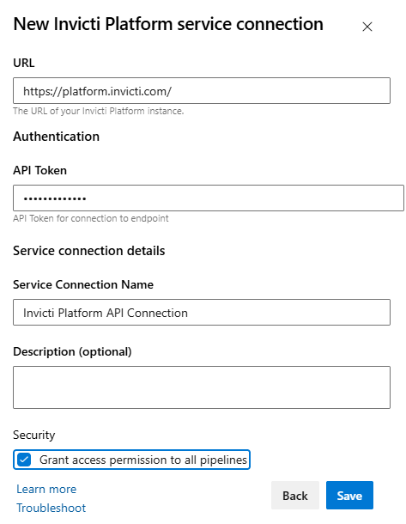Click the URL input field
This screenshot has width=406, height=524.
click(x=202, y=90)
